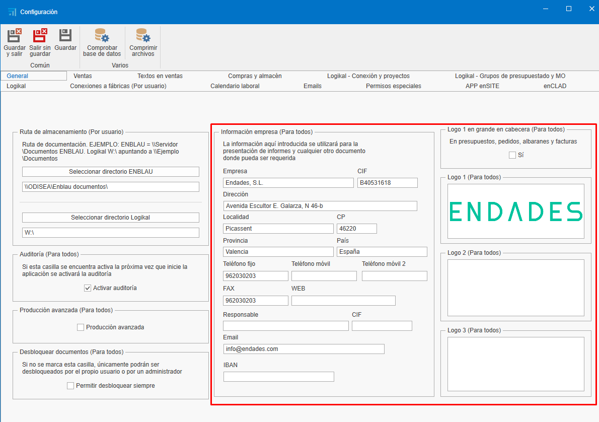The width and height of the screenshot is (599, 422).
Task: Click Seleccionar directorio ENBLAU button
Action: (x=111, y=172)
